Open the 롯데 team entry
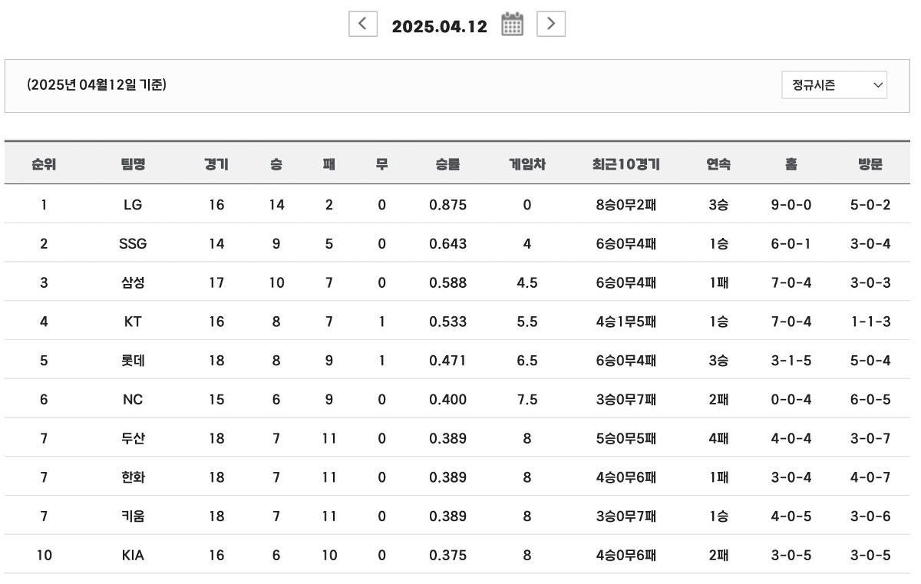Viewport: 921px width, 584px height. point(133,361)
